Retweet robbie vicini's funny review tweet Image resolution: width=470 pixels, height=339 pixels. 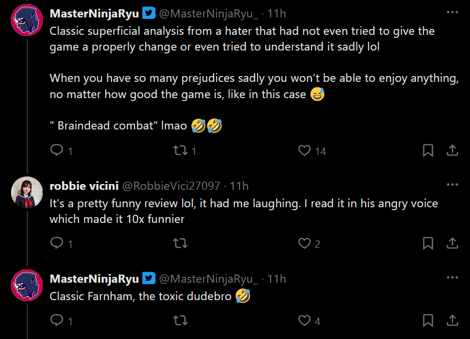point(180,244)
